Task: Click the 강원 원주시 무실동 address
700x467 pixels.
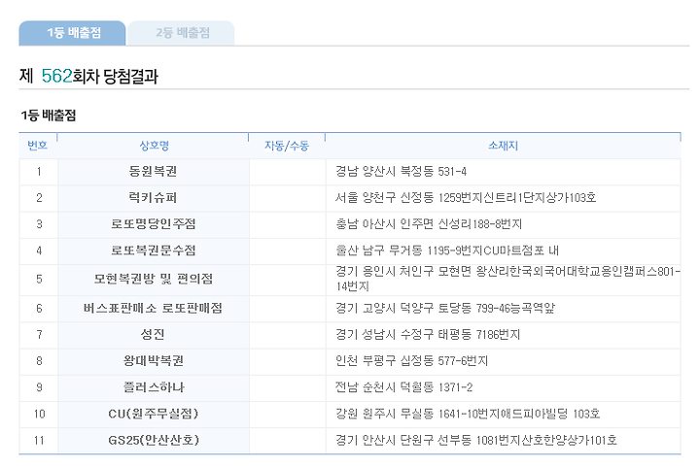Action: pos(468,414)
